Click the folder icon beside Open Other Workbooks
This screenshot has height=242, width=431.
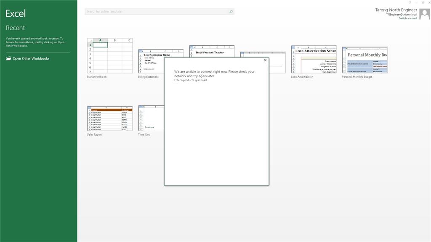coord(8,58)
